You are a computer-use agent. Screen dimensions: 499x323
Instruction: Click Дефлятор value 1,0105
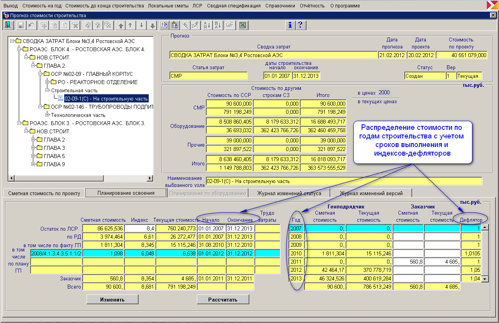[471, 253]
